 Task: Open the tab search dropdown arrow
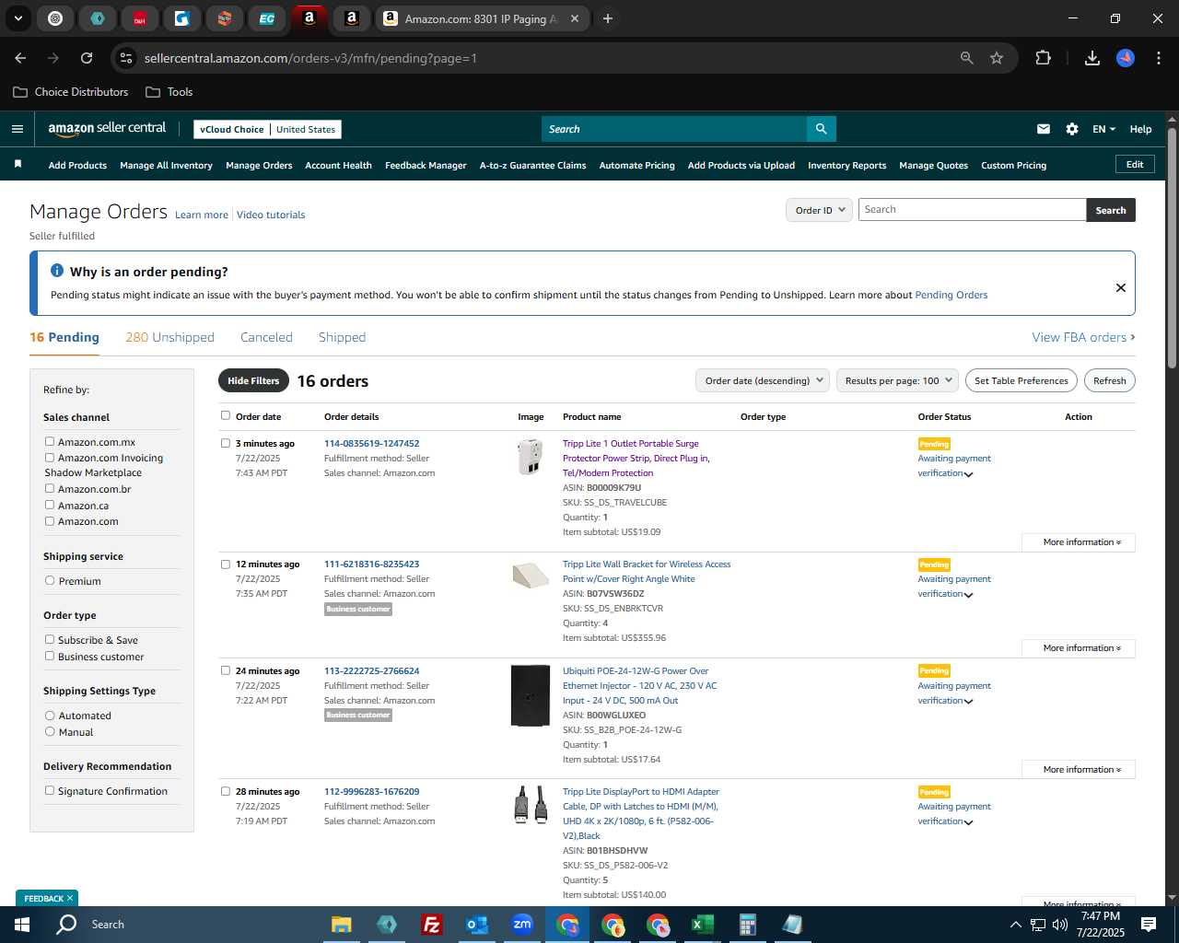[x=18, y=18]
